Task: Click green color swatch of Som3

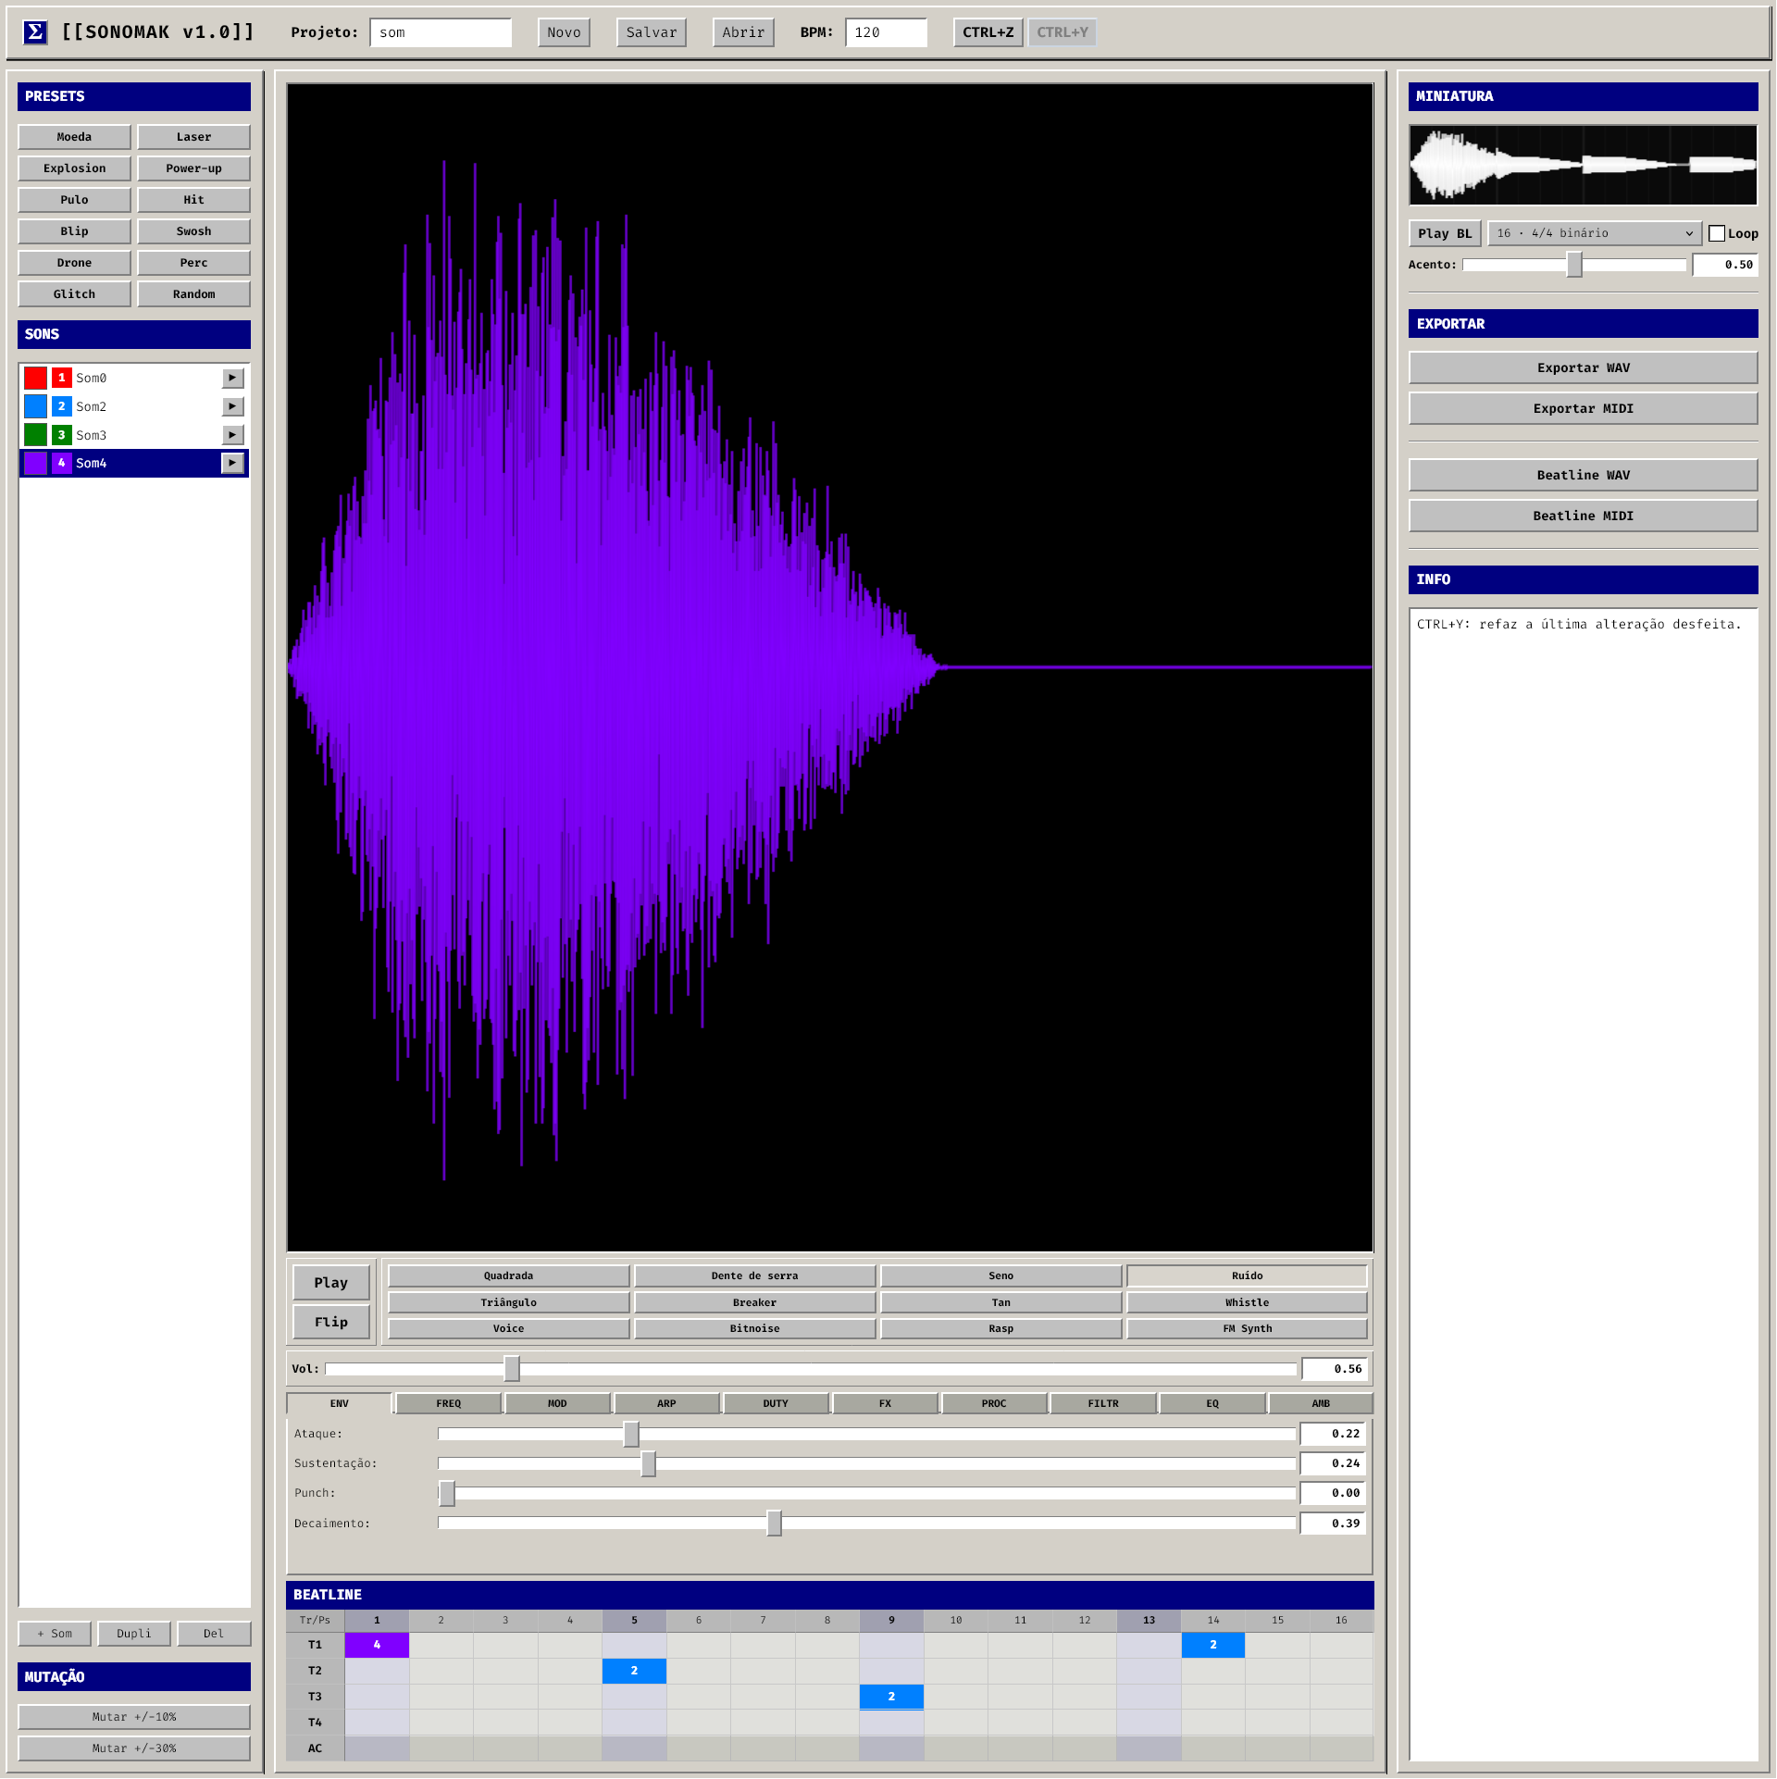Action: (35, 435)
